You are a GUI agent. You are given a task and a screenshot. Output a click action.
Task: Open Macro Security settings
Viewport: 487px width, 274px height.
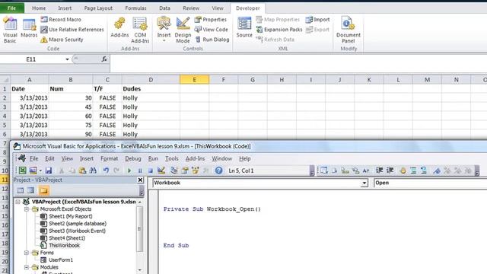(62, 40)
